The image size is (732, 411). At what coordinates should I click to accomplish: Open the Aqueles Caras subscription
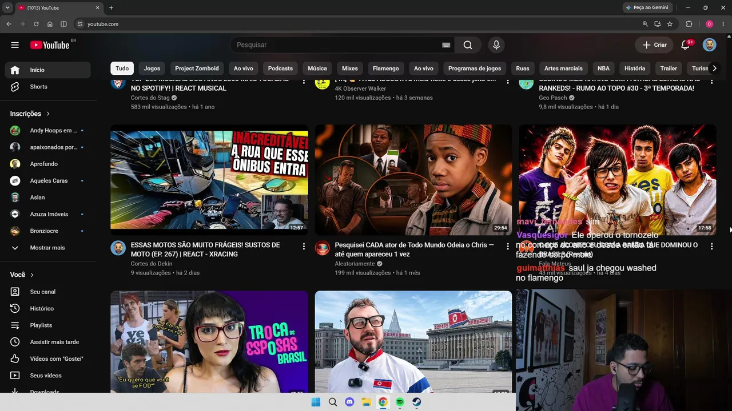pos(48,180)
